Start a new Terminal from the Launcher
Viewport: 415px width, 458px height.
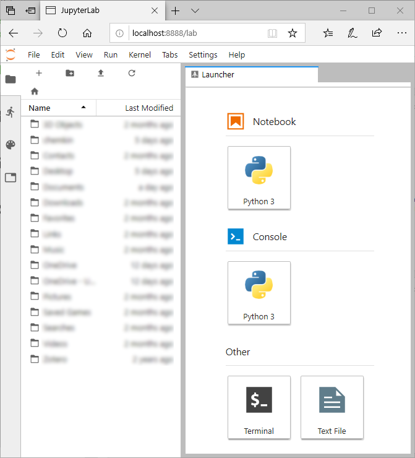259,407
